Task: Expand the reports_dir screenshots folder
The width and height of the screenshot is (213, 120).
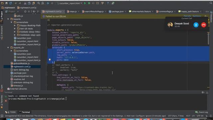Action: tap(11, 51)
